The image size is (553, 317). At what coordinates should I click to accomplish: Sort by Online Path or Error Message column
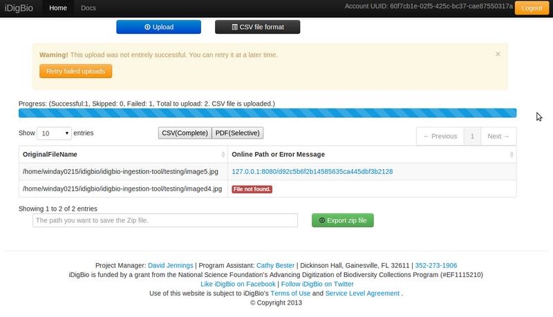[x=372, y=154]
